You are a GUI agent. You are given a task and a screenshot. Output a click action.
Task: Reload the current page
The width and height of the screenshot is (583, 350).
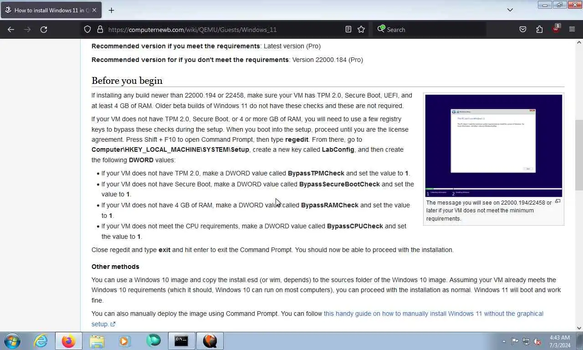pyautogui.click(x=44, y=29)
